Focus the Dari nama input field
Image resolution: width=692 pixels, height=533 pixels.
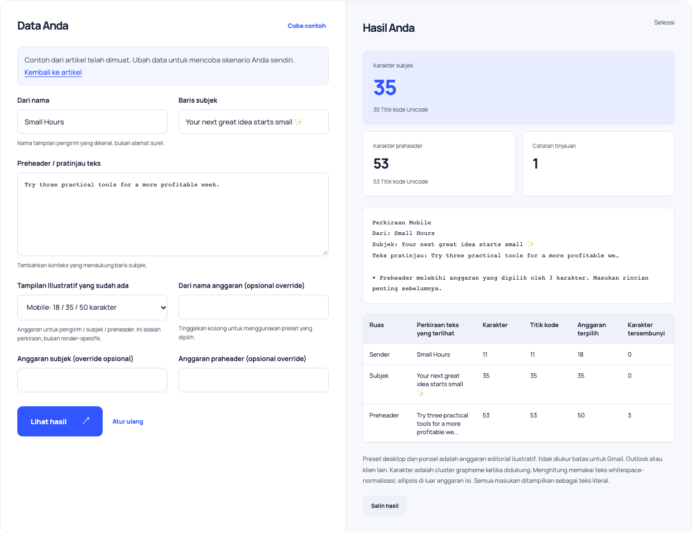[x=92, y=122]
